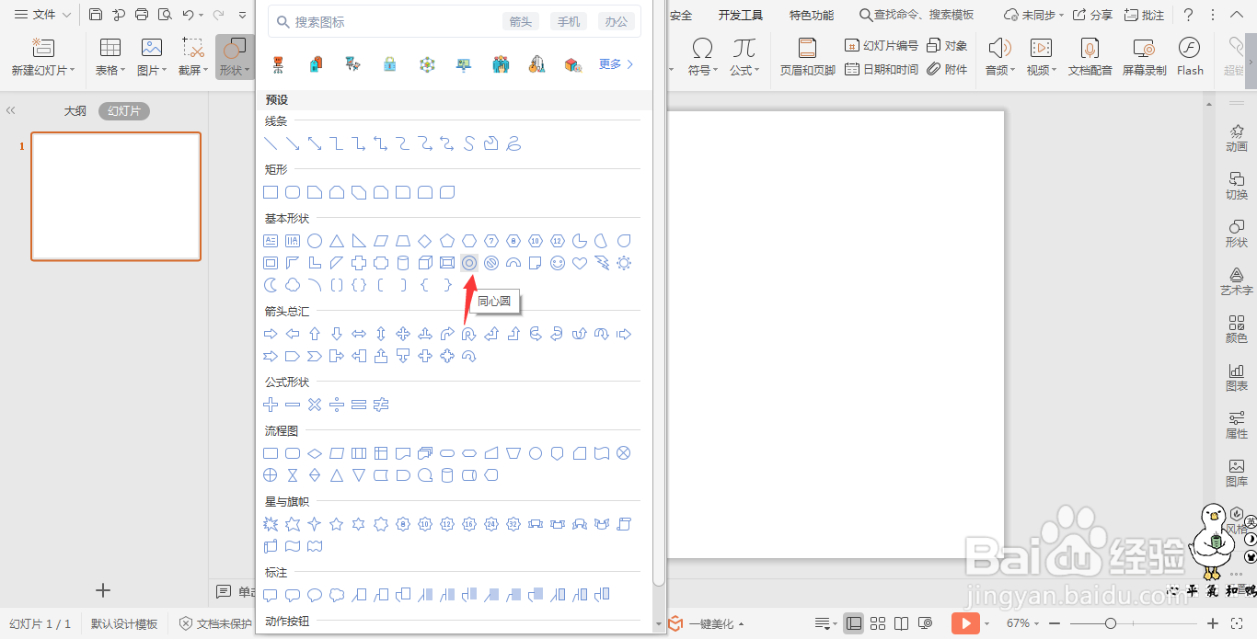Viewport: 1257px width, 639px height.
Task: Choose the cloud shape
Action: (x=293, y=285)
